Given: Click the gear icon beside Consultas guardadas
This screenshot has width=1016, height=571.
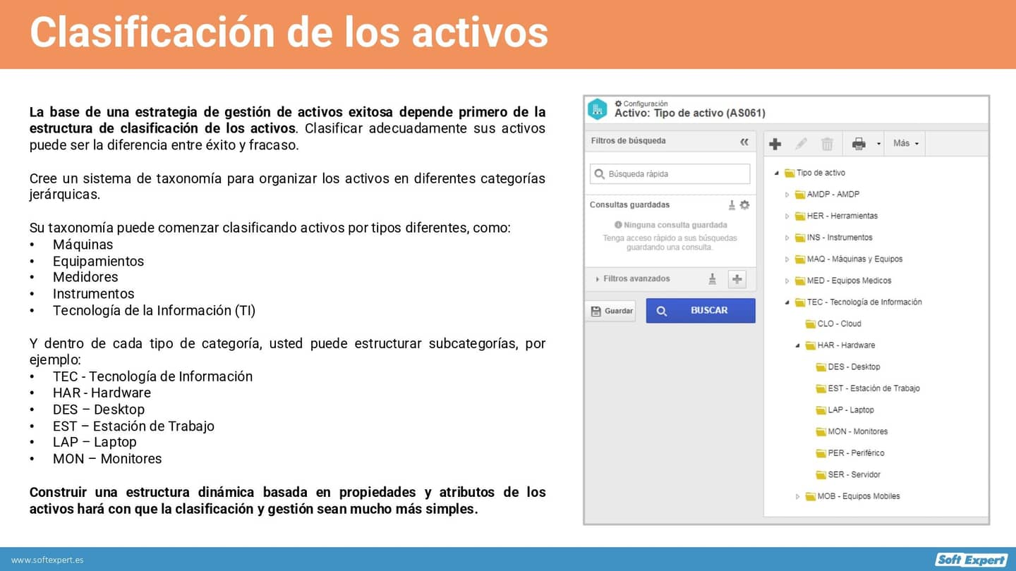Looking at the screenshot, I should click(x=744, y=204).
